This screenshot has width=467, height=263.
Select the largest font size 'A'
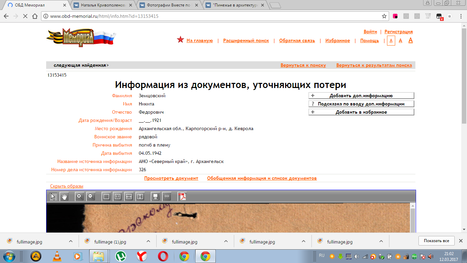tap(411, 40)
